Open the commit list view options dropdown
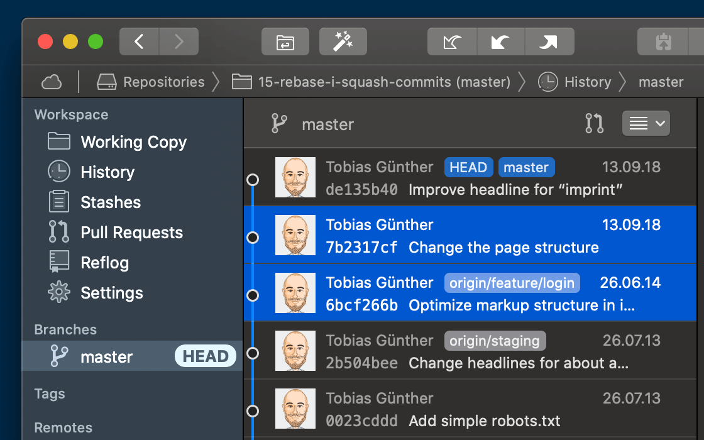704x440 pixels. [646, 123]
